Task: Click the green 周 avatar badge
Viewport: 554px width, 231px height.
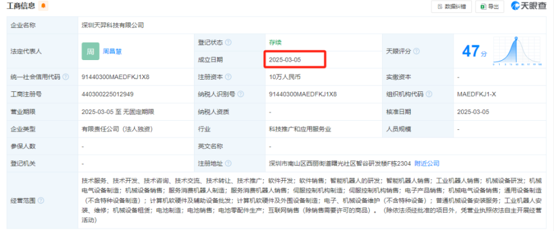Action: click(91, 51)
